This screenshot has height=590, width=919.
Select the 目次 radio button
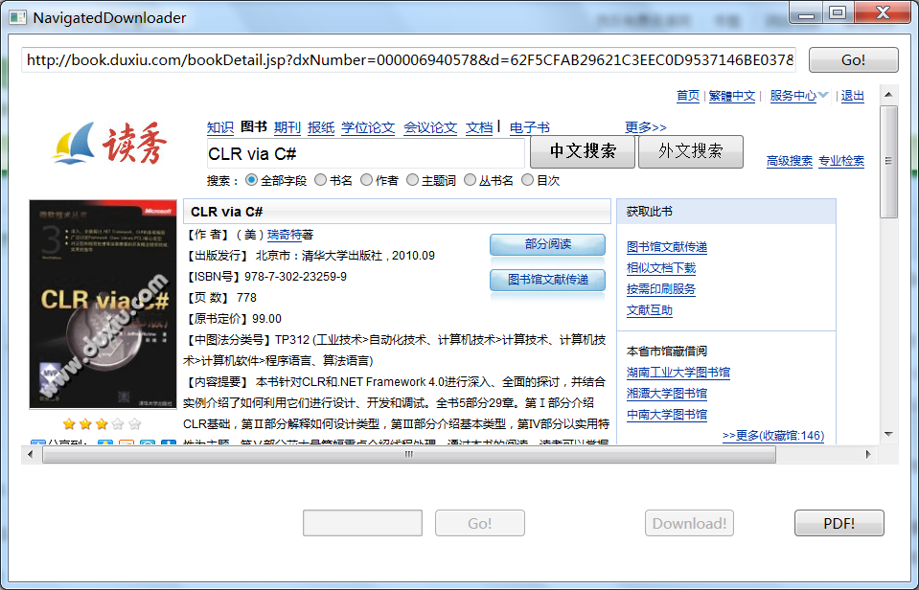click(x=527, y=180)
